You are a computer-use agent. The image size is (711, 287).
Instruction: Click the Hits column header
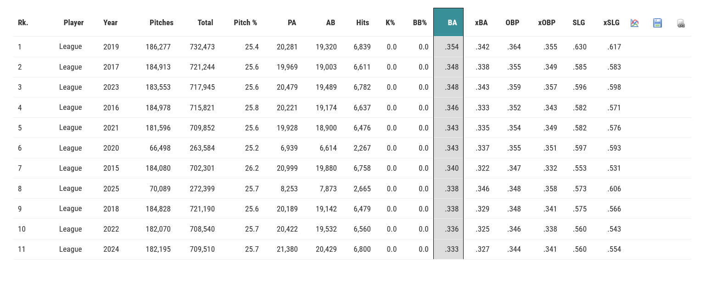click(362, 22)
